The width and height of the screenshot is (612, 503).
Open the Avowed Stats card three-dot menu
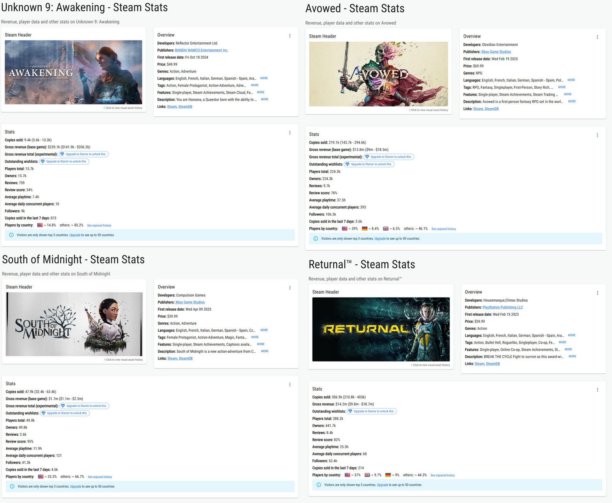597,135
